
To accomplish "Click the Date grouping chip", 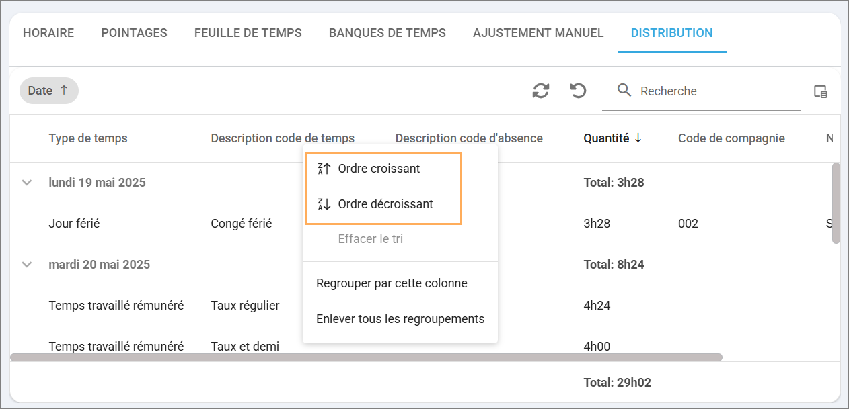I will point(40,91).
